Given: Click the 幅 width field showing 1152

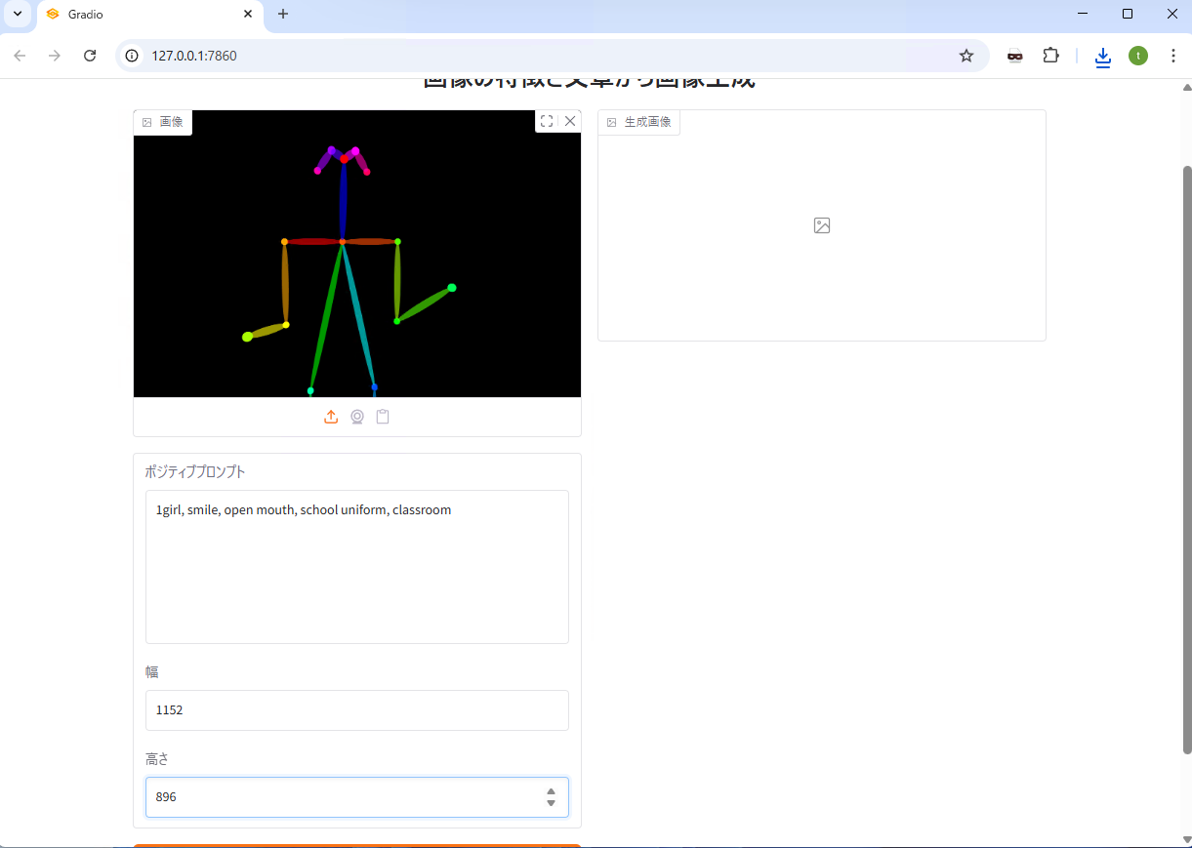Looking at the screenshot, I should coord(357,710).
